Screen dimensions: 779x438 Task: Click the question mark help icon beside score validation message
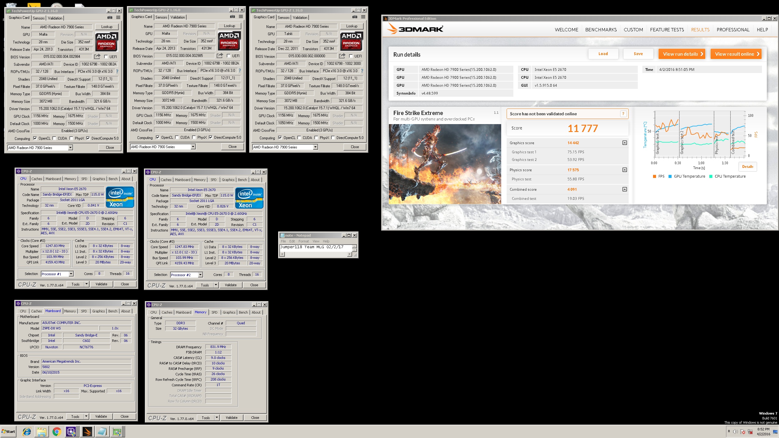tap(623, 114)
